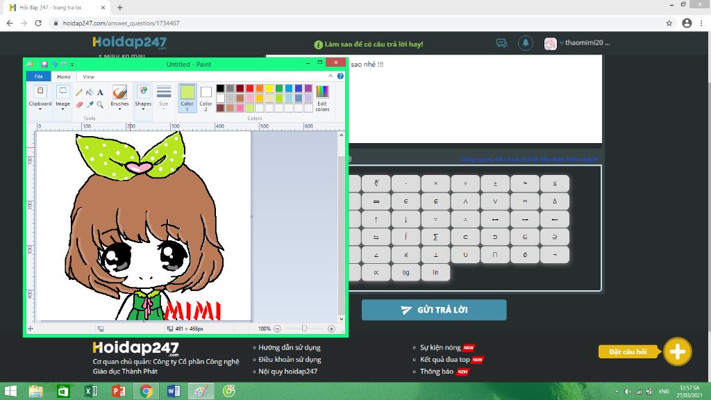711x400 pixels.
Task: Click the Save icon in Paint title bar
Action: (44, 65)
